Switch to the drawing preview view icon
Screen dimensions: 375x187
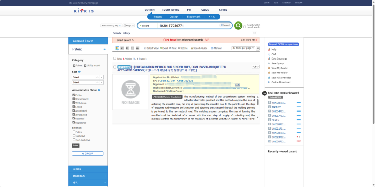(133, 48)
